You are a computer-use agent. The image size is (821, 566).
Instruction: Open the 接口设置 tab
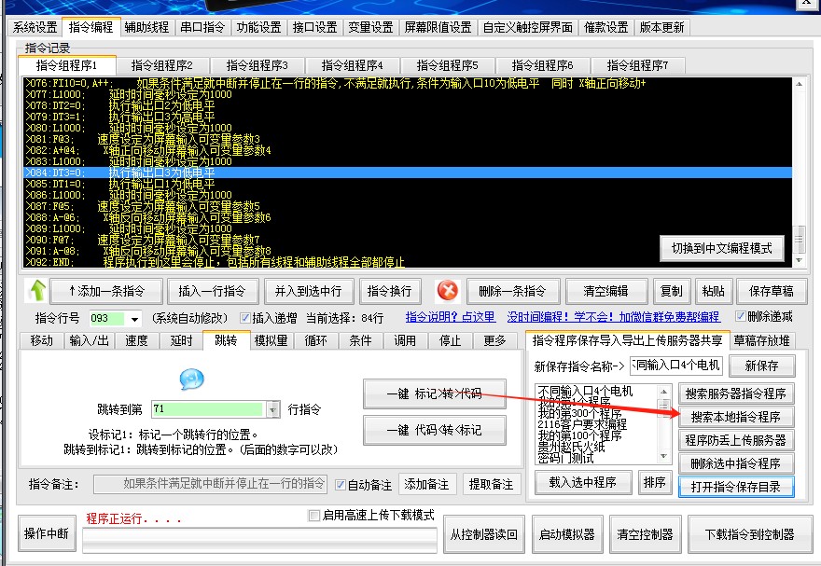point(314,27)
